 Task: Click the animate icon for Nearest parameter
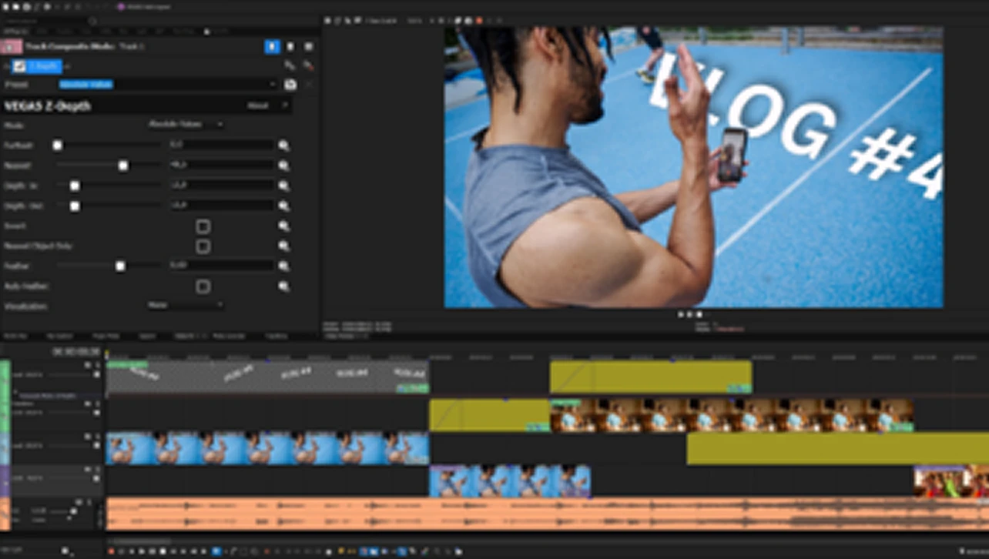[283, 166]
